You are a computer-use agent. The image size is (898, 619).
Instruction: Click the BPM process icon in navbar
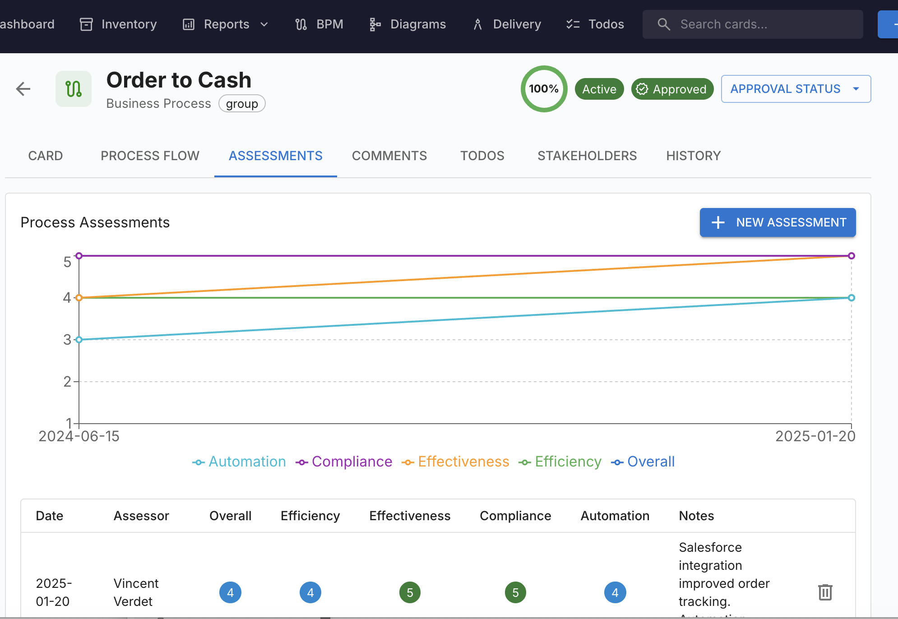(x=301, y=24)
